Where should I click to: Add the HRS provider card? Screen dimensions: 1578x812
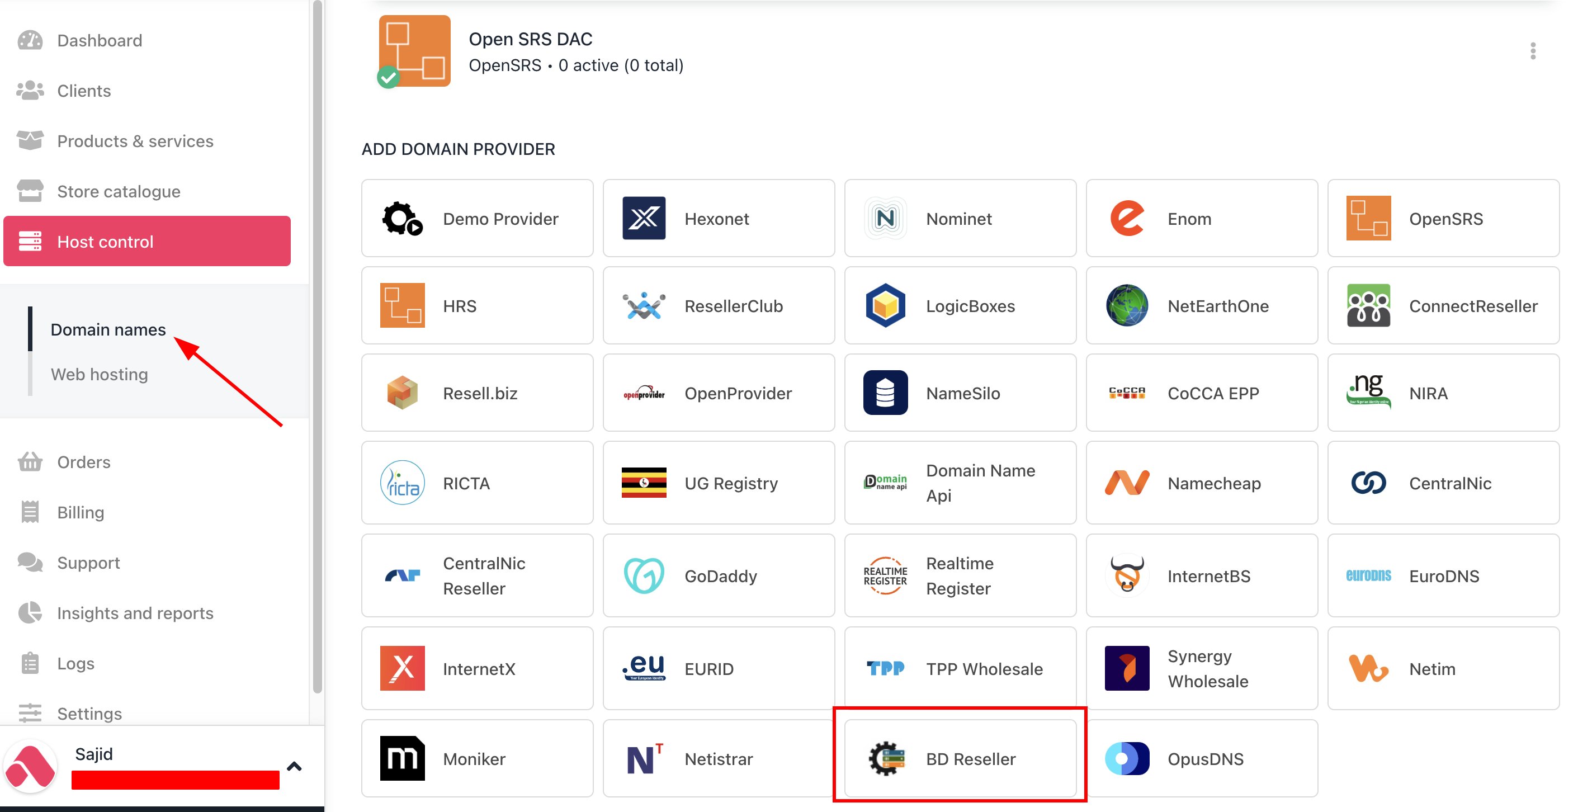(x=477, y=305)
